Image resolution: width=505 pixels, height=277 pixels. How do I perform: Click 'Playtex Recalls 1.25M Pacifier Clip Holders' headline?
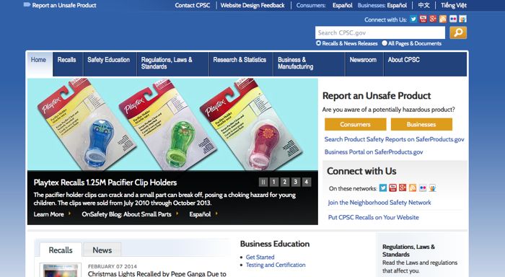(105, 183)
